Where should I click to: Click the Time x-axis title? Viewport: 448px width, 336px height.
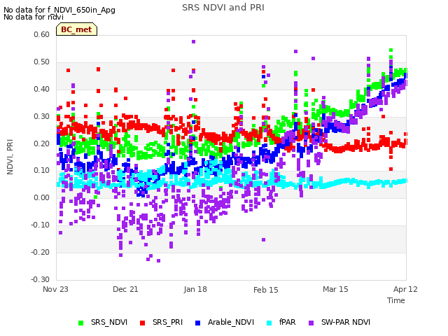[x=396, y=300]
